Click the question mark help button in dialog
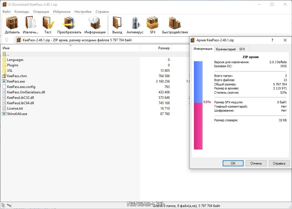 272,40
